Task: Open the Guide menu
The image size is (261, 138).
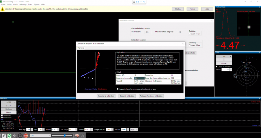Action: pyautogui.click(x=9, y=5)
